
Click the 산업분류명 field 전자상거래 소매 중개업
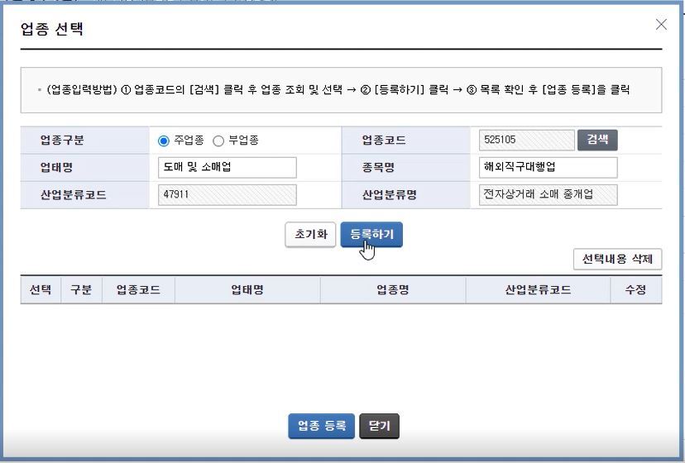point(548,194)
